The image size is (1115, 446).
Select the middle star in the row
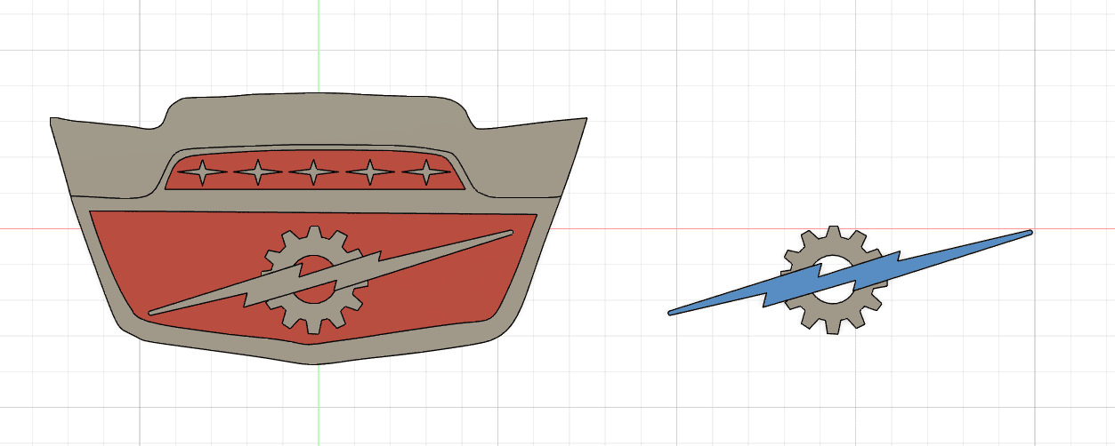click(314, 172)
